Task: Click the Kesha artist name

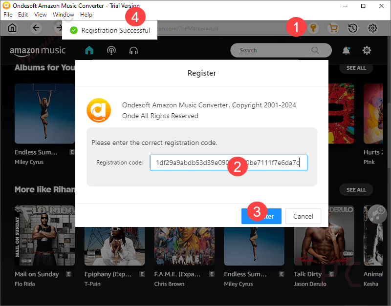Action: pyautogui.click(x=371, y=284)
